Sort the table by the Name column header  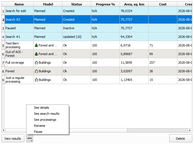tap(19, 4)
